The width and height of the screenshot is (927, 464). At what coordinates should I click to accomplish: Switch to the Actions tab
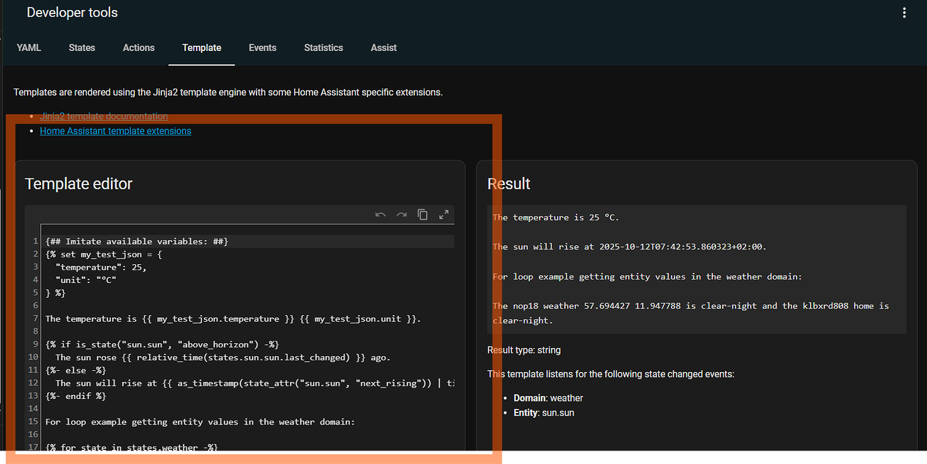(x=138, y=48)
